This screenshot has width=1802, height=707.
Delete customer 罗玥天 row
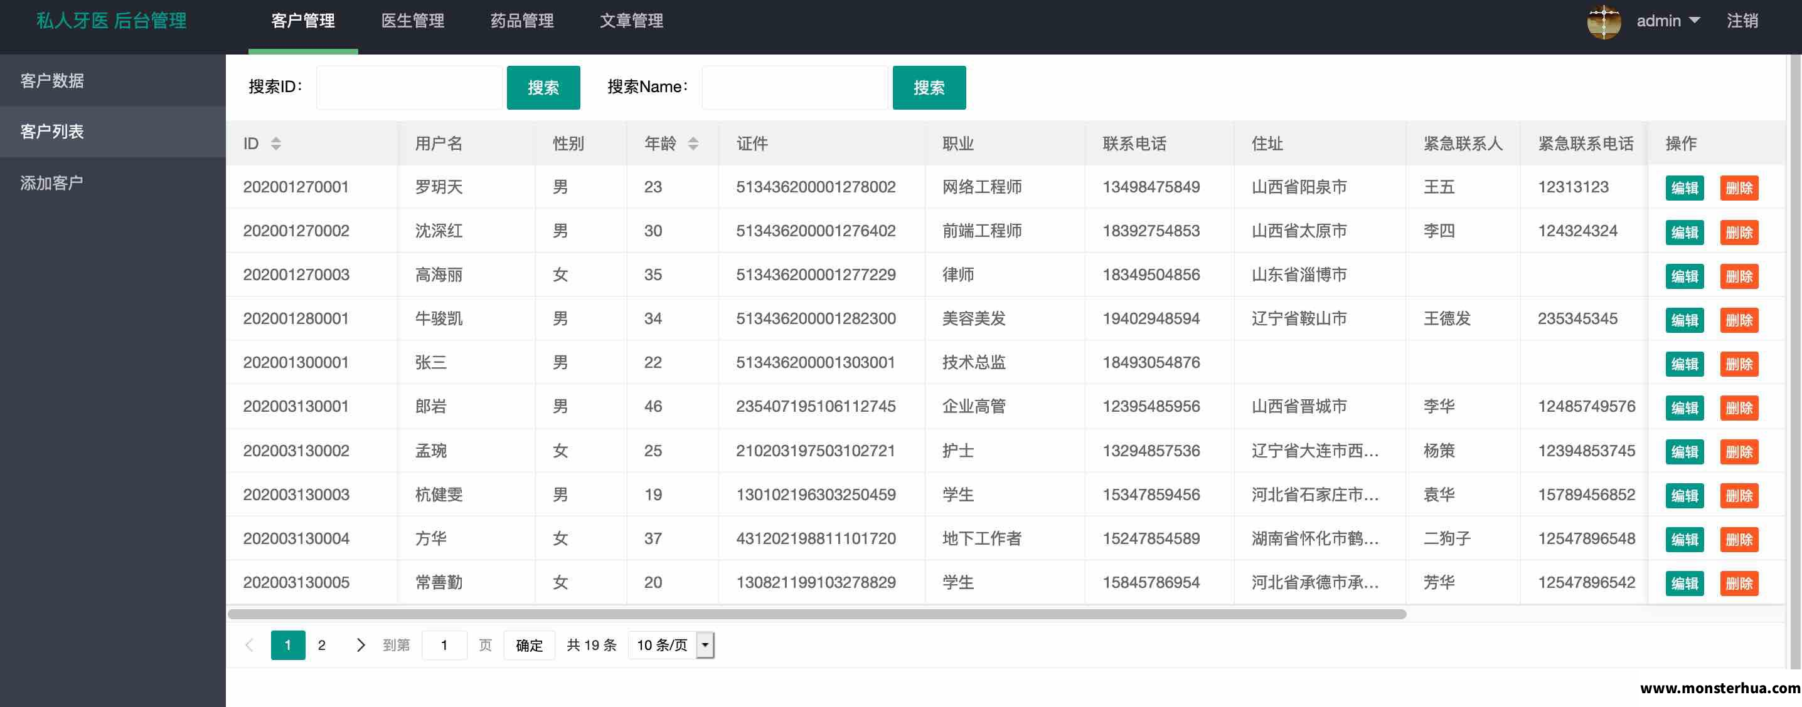point(1739,188)
